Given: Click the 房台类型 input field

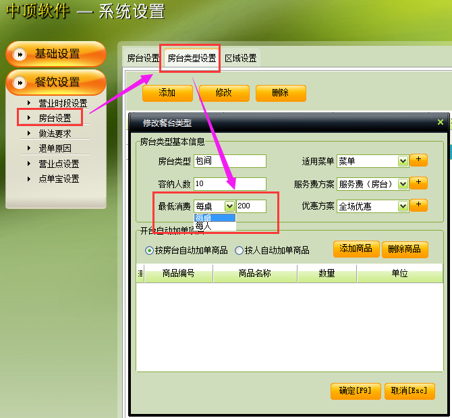Looking at the screenshot, I should click(x=230, y=161).
